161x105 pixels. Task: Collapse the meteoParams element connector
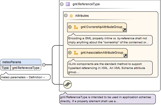point(44,65)
